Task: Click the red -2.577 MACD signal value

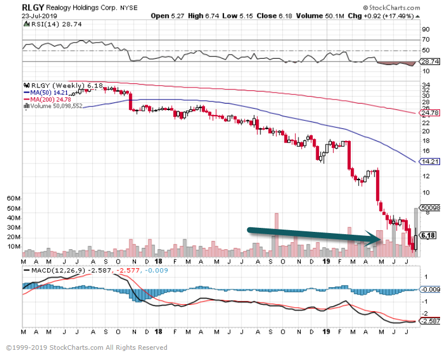Action: pyautogui.click(x=129, y=270)
